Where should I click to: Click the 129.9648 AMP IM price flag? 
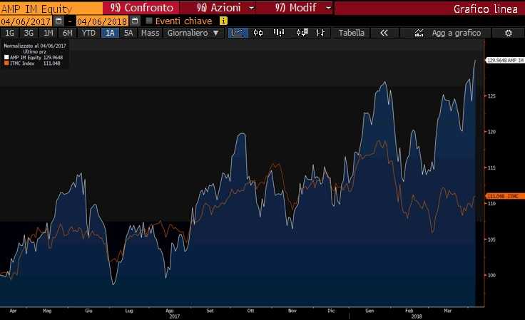coord(504,61)
